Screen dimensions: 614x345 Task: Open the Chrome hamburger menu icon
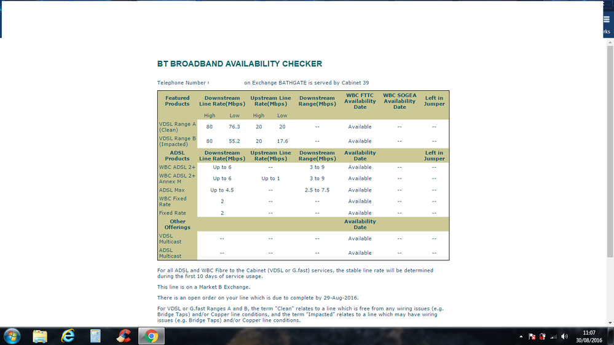607,19
